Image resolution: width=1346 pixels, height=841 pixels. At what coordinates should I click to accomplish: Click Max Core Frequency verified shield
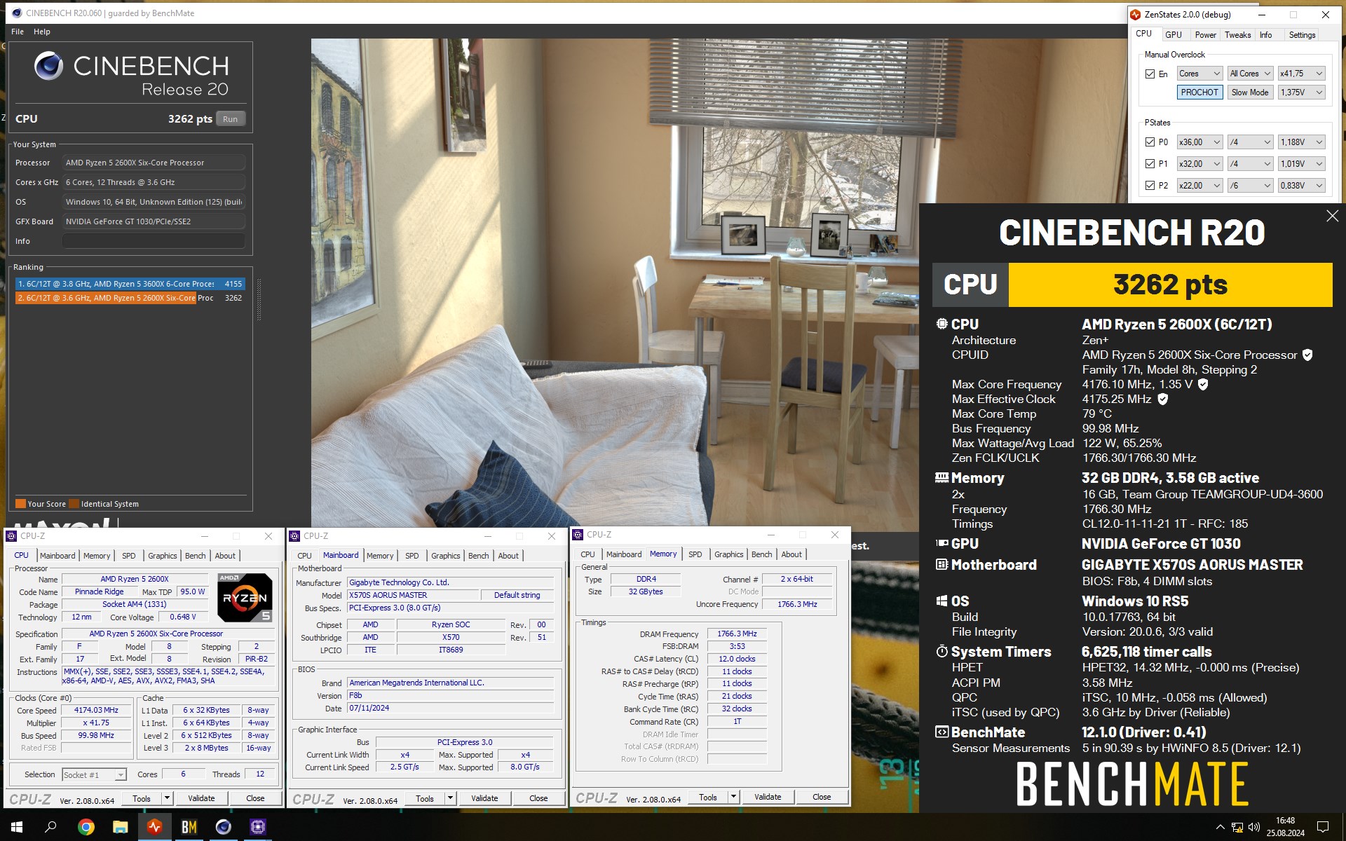(x=1203, y=384)
